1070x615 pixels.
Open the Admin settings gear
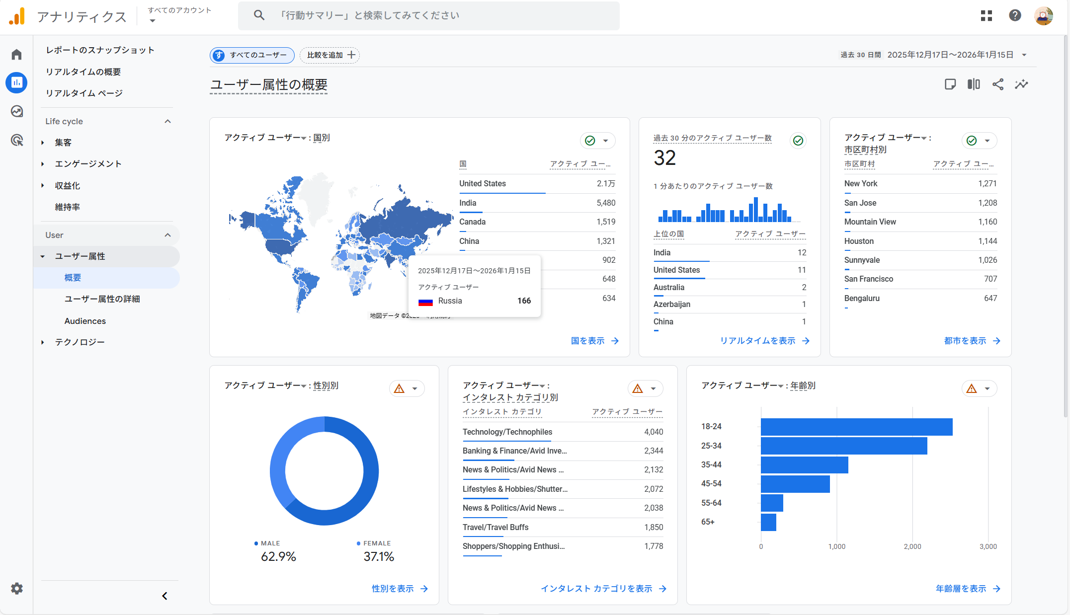(17, 589)
